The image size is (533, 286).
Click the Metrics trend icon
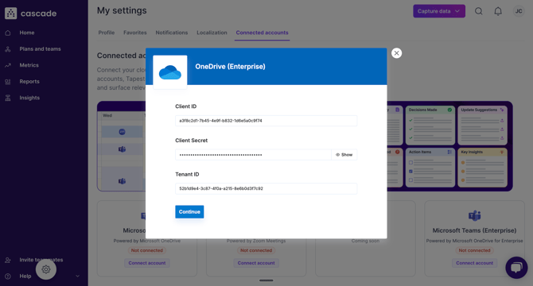coord(8,65)
